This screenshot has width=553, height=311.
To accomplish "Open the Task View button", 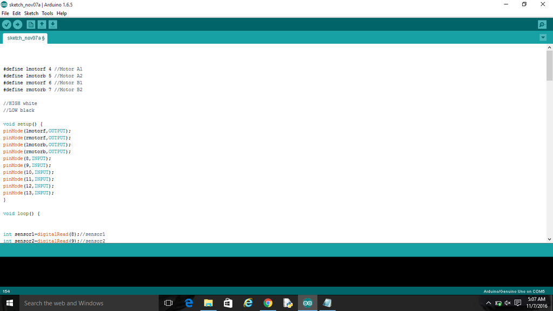I will pyautogui.click(x=168, y=303).
